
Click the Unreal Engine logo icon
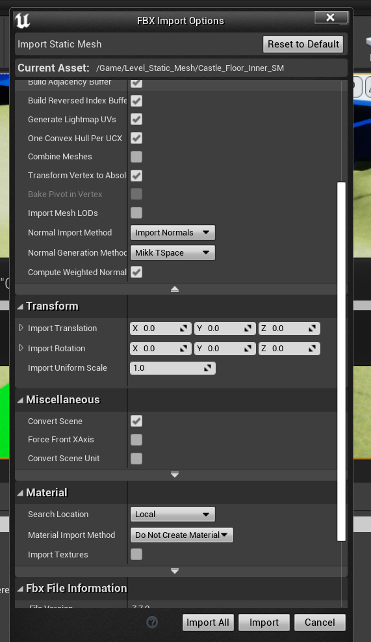(22, 20)
